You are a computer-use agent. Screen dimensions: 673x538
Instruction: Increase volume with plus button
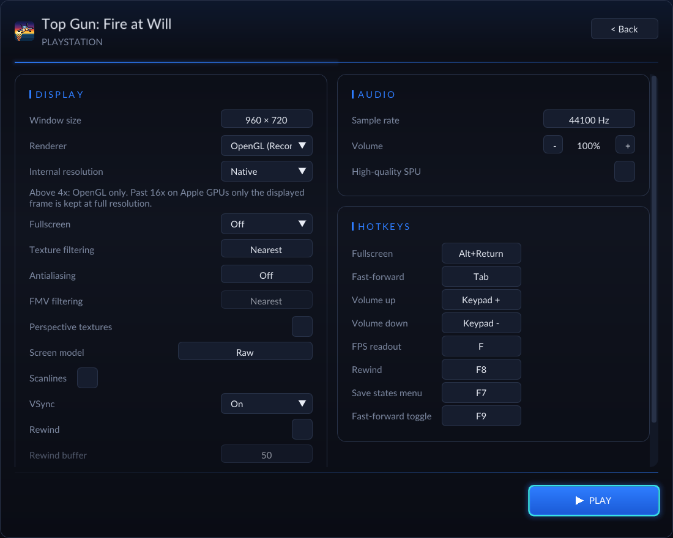point(625,144)
